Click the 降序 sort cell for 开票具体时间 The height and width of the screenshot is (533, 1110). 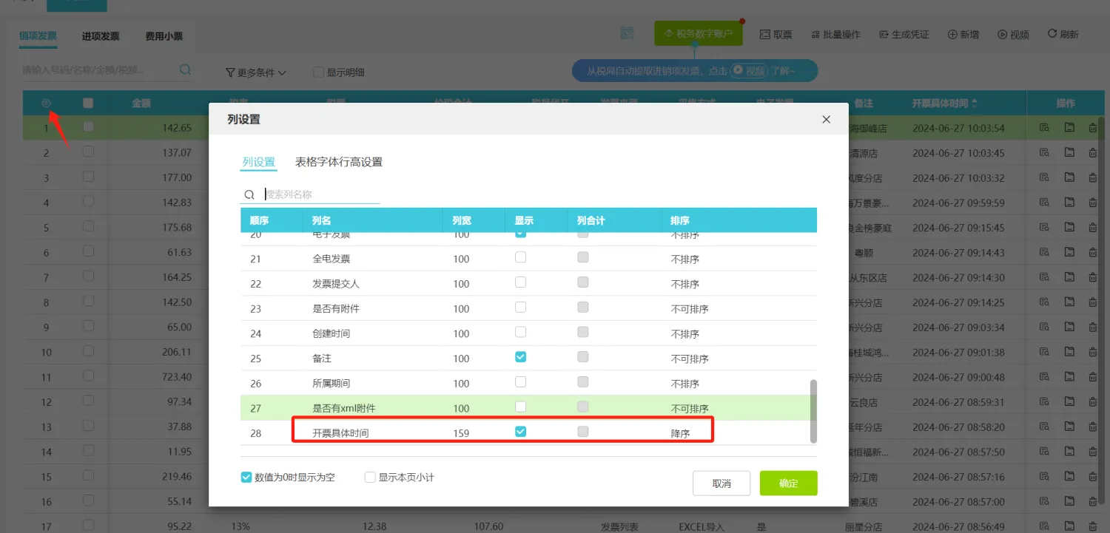click(x=680, y=433)
